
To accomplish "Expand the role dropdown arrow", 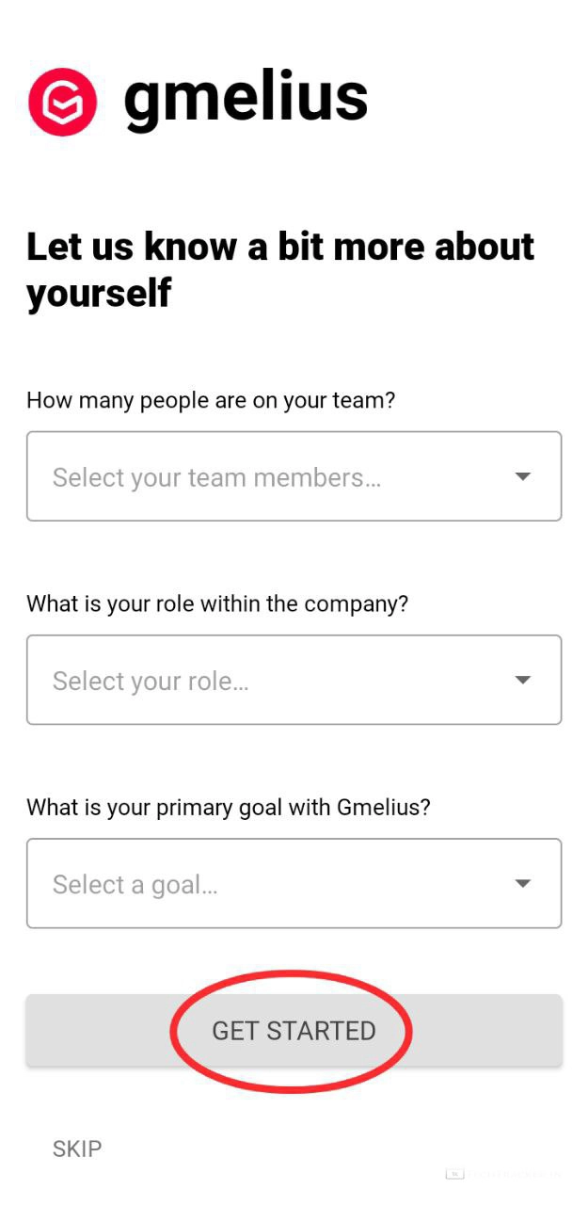I will tap(524, 680).
